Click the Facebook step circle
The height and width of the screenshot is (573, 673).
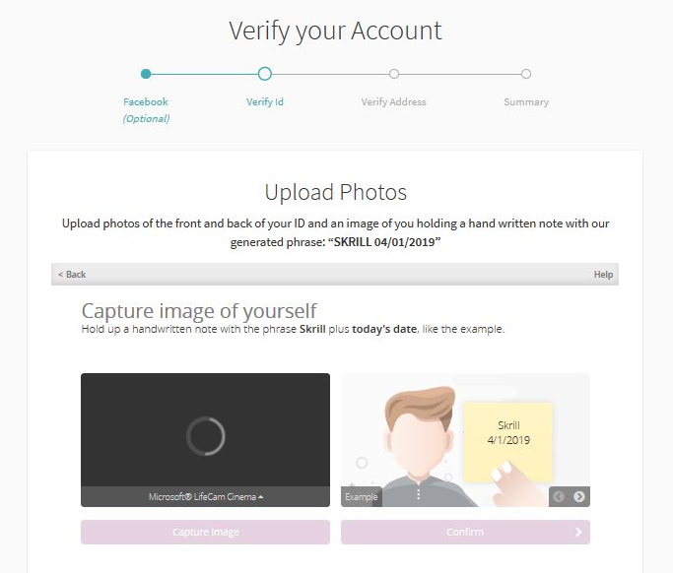click(x=146, y=74)
